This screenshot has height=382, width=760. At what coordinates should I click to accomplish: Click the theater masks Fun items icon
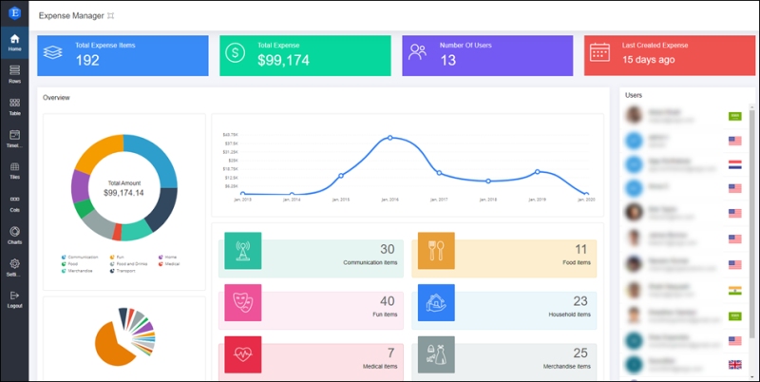pos(243,302)
